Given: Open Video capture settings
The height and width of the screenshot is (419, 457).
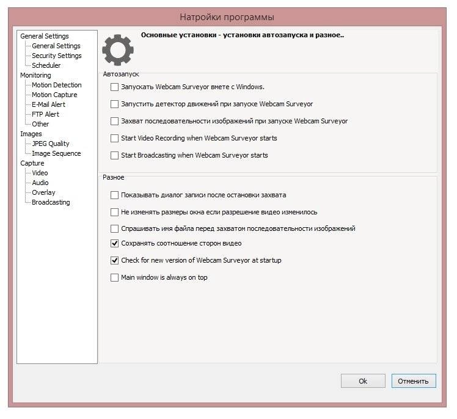Looking at the screenshot, I should click(40, 173).
